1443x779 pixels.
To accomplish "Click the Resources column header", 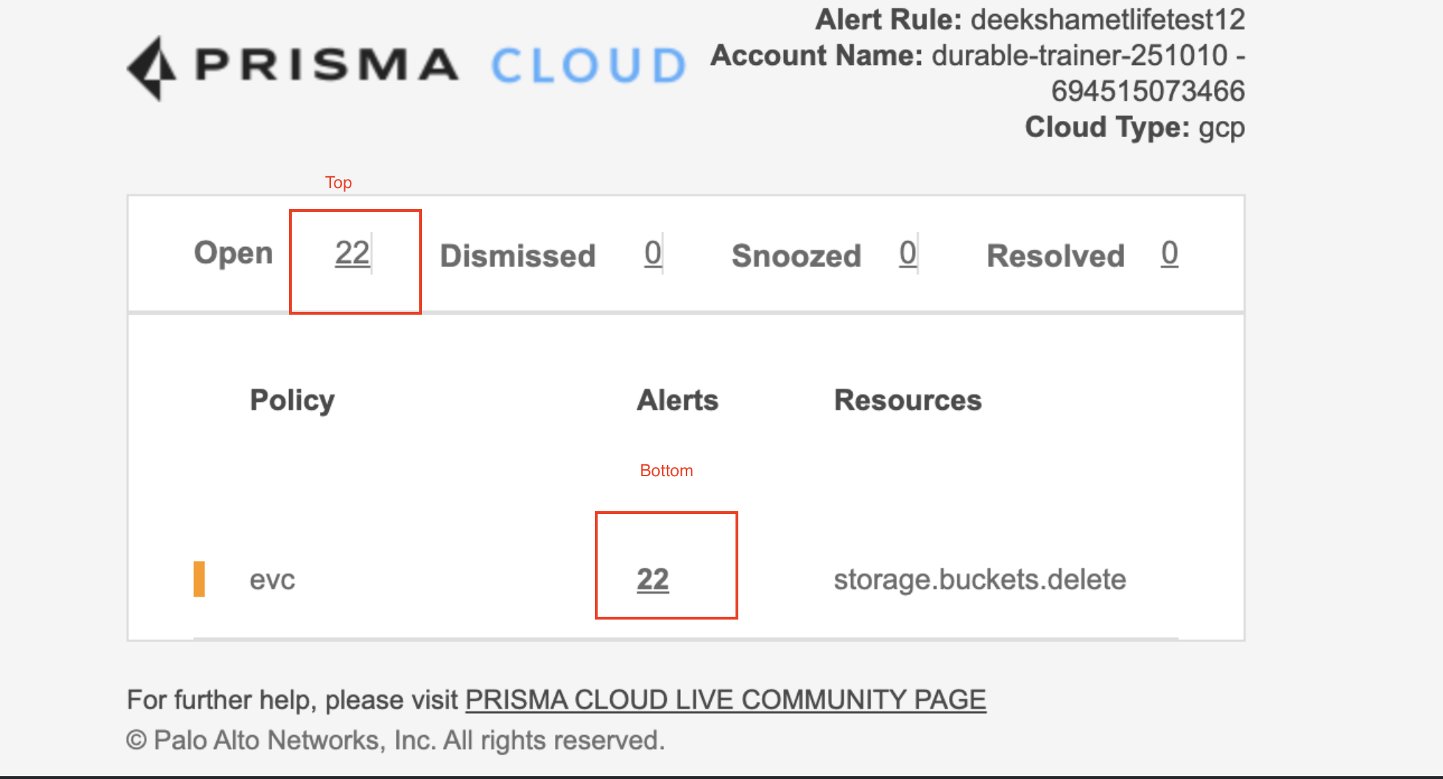I will (908, 400).
